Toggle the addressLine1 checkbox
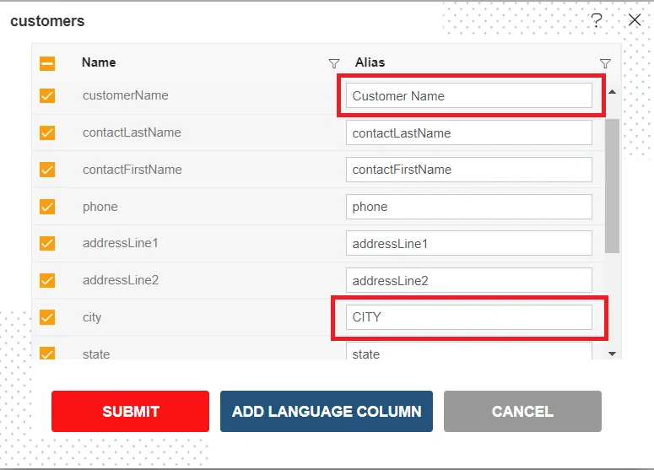This screenshot has height=470, width=654. [x=47, y=244]
